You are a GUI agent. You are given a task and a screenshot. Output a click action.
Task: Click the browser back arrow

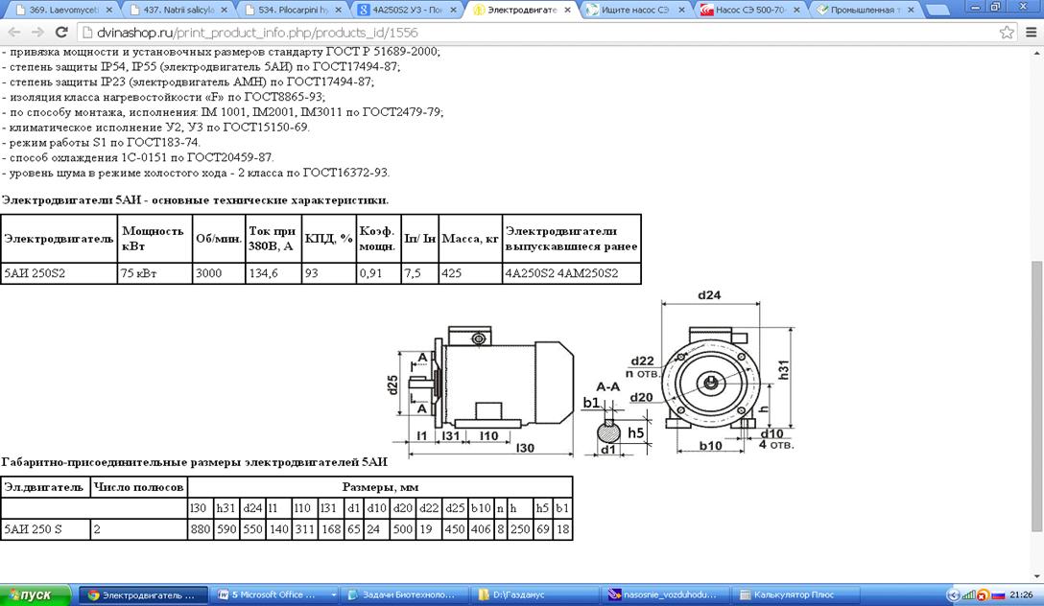tap(13, 32)
